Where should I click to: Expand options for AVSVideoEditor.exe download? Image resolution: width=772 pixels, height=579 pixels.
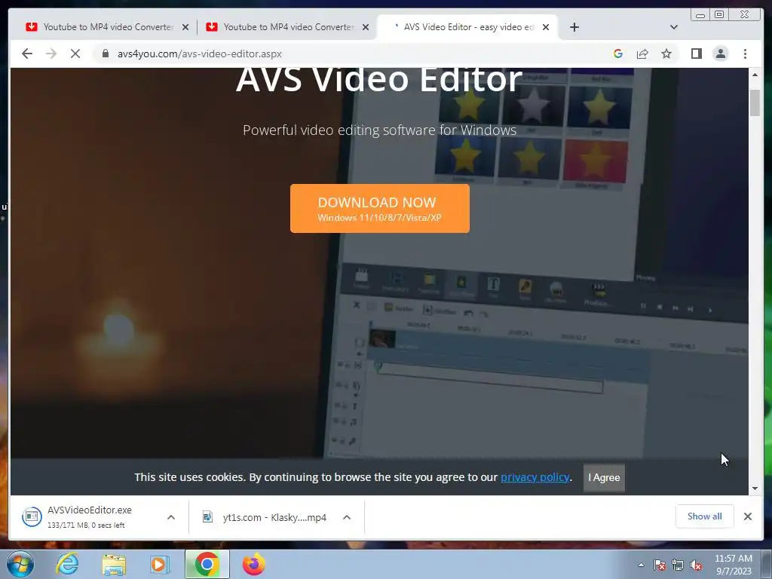click(x=171, y=517)
